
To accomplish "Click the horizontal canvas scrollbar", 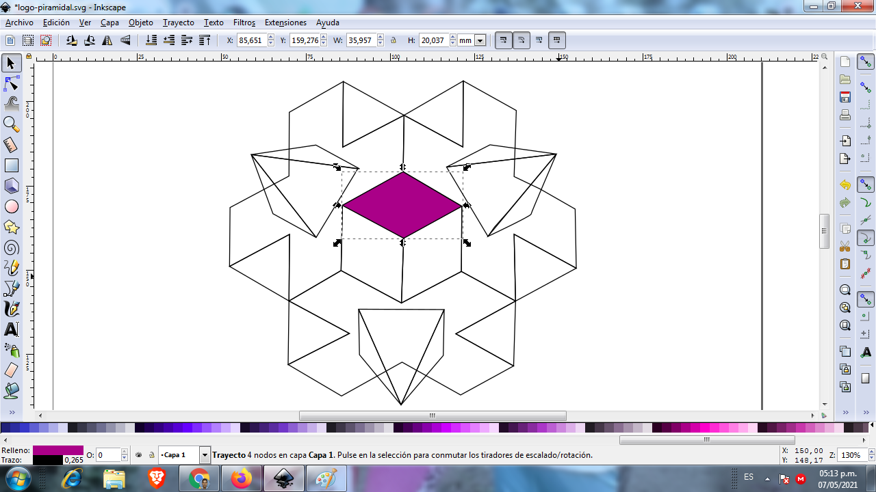I will point(433,415).
